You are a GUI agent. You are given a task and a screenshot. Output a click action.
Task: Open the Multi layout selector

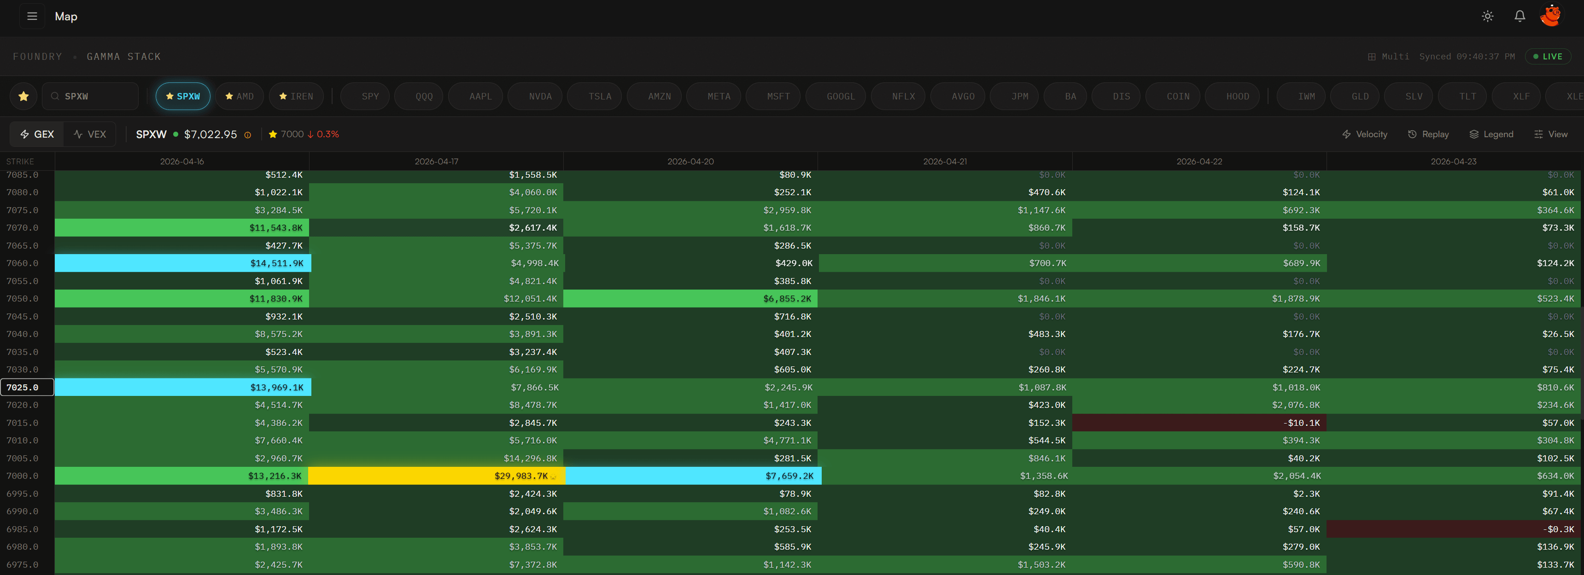(x=1388, y=57)
